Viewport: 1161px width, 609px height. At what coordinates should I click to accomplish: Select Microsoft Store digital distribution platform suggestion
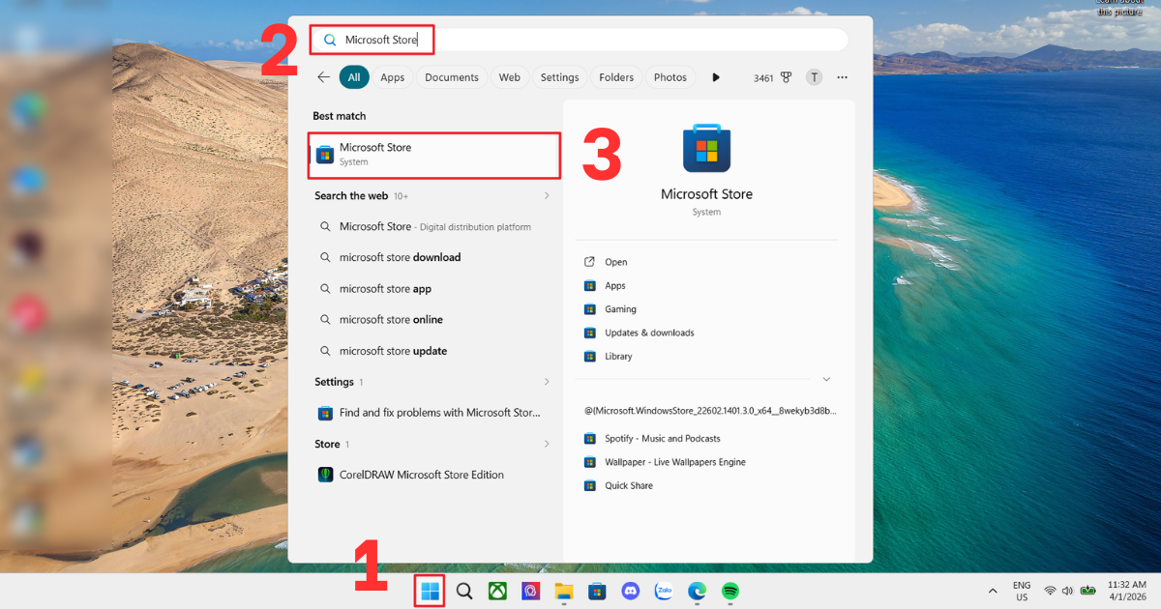point(434,226)
